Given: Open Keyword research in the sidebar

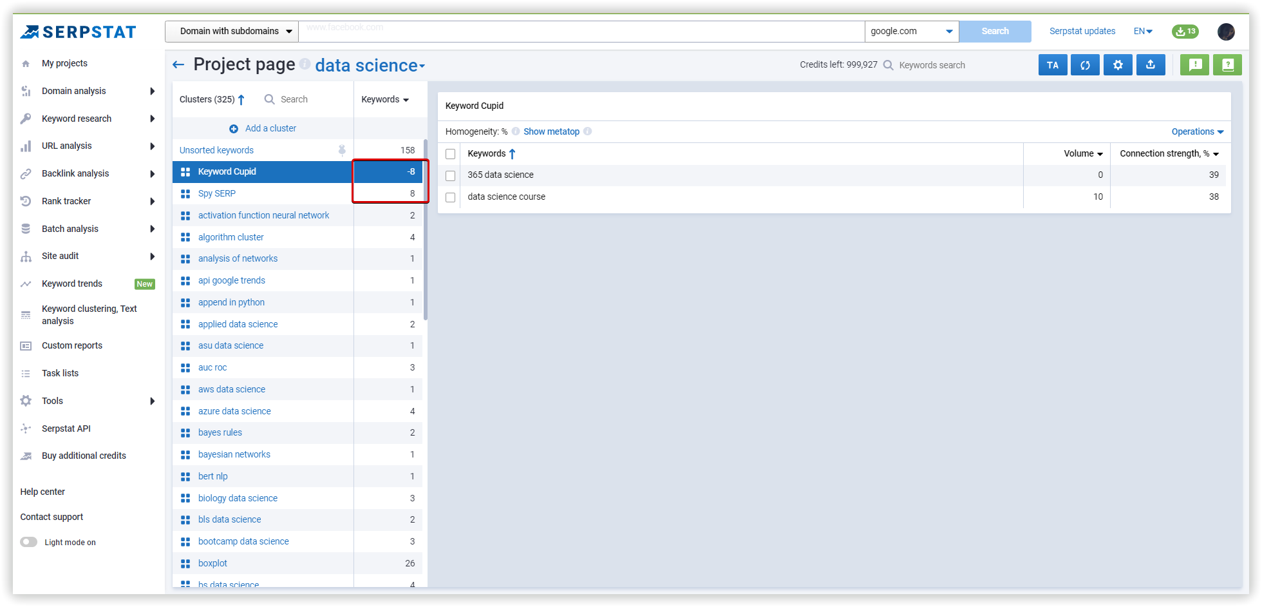Looking at the screenshot, I should pos(77,119).
